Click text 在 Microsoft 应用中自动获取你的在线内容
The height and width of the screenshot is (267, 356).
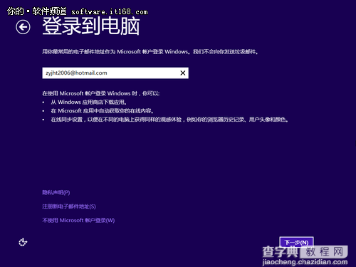tap(102, 111)
